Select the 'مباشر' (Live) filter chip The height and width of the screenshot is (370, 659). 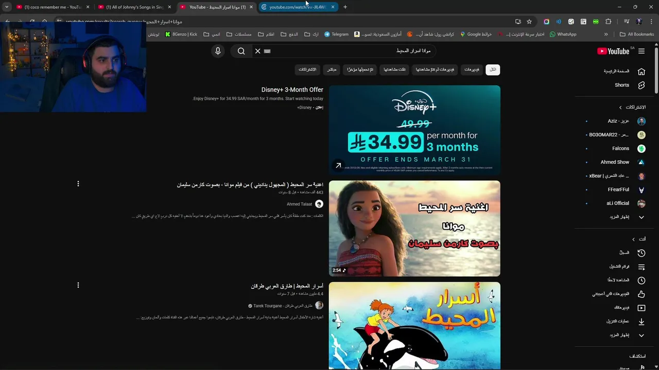pos(332,69)
